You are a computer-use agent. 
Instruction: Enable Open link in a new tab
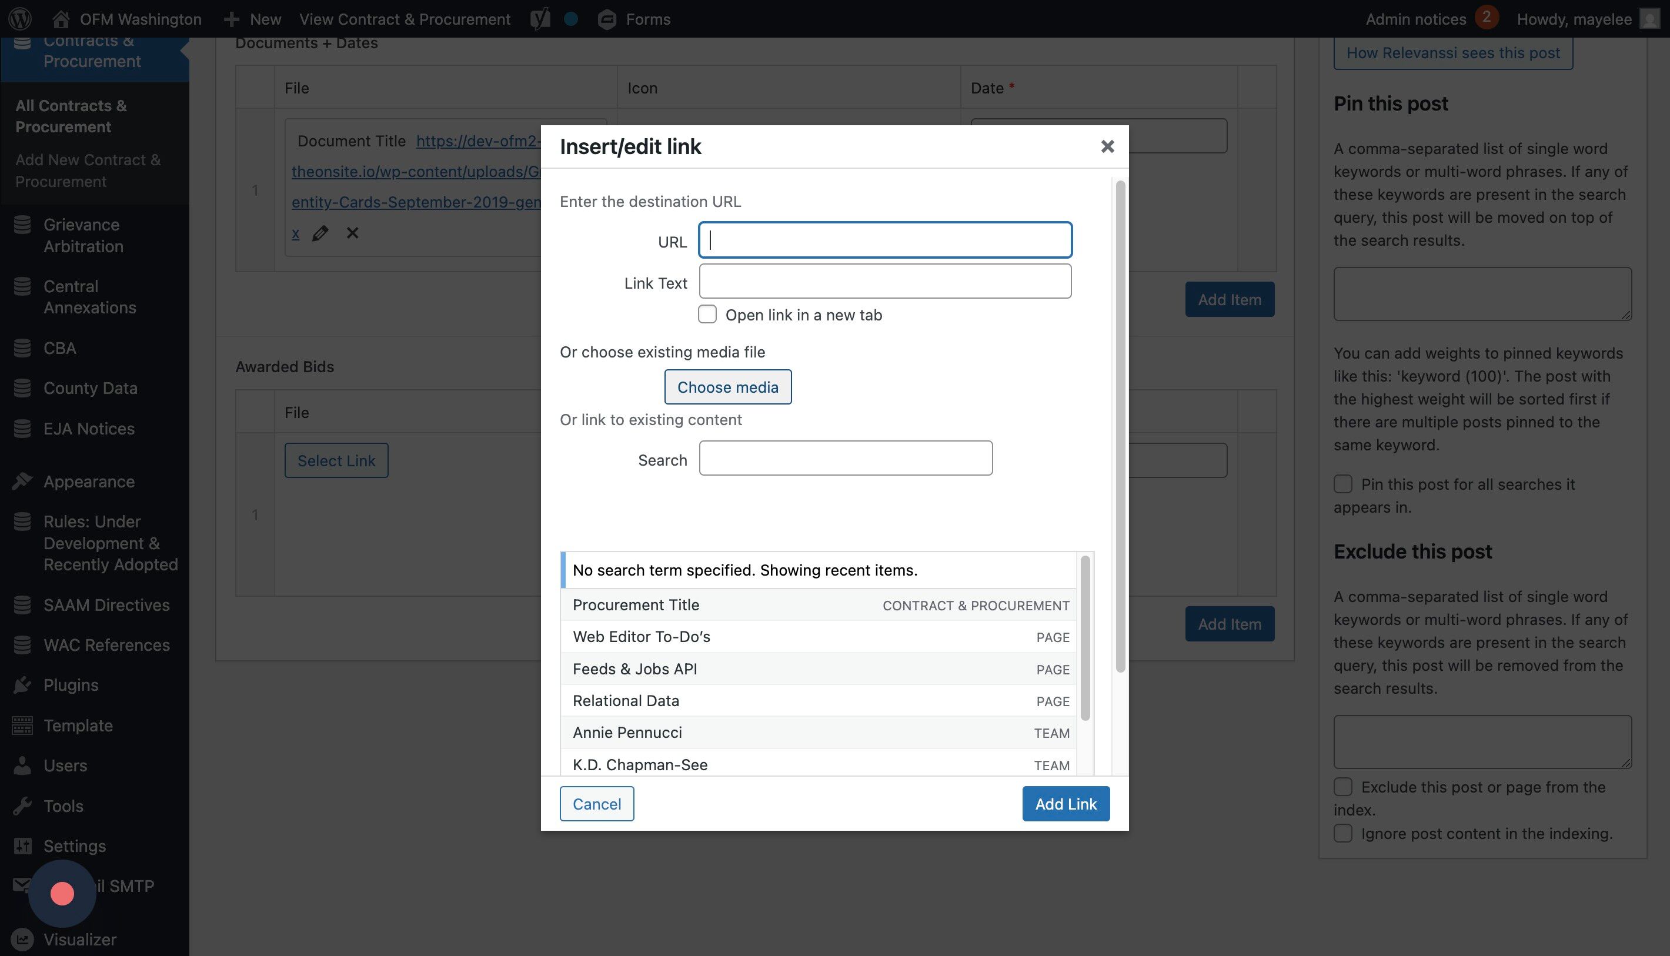tap(707, 315)
